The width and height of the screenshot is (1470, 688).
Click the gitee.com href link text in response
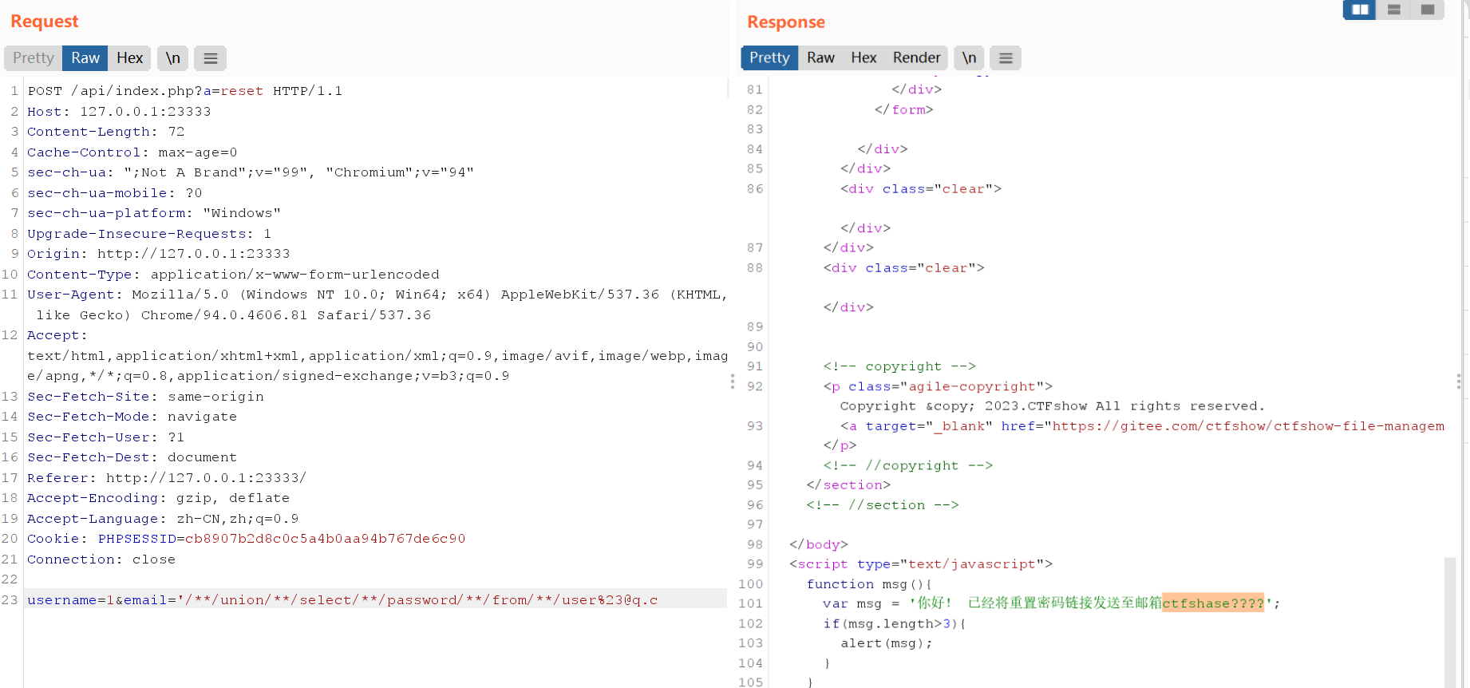[x=1248, y=426]
